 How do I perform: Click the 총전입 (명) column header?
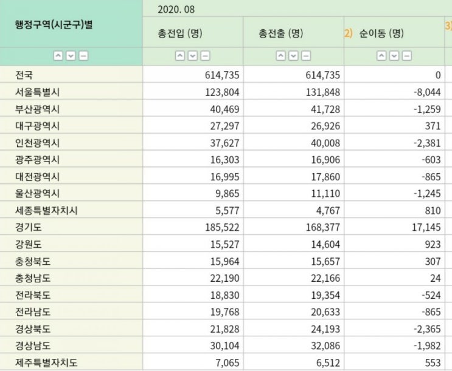coord(180,33)
